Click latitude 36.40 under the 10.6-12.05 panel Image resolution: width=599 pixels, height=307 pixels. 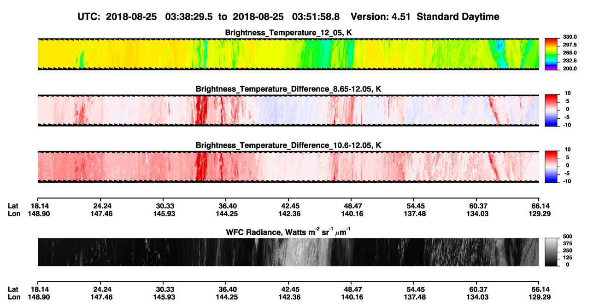(228, 206)
